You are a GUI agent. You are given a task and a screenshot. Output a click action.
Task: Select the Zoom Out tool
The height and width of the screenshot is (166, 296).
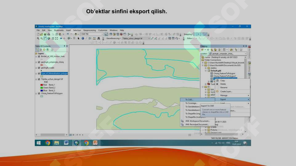(x=42, y=38)
